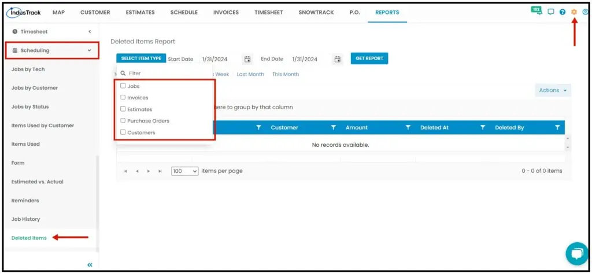
Task: Open the Actions dropdown
Action: point(553,90)
